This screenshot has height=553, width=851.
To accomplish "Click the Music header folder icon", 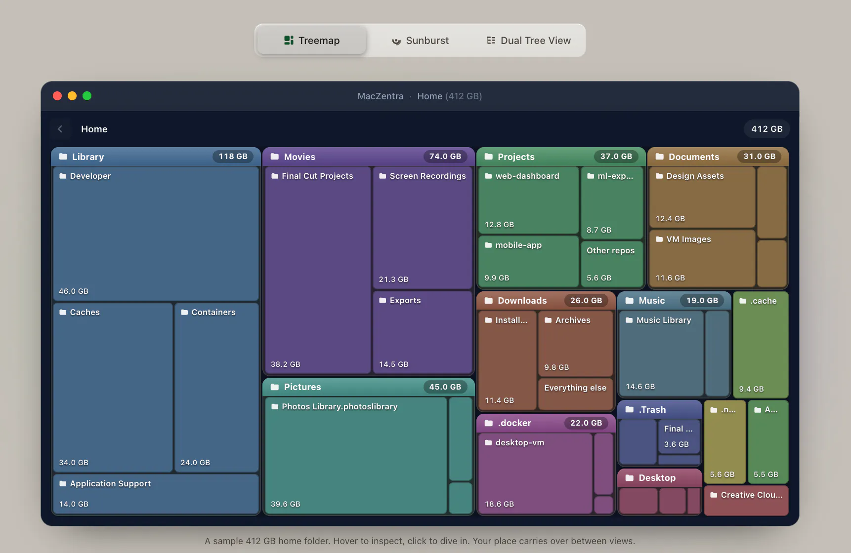I will tap(630, 301).
